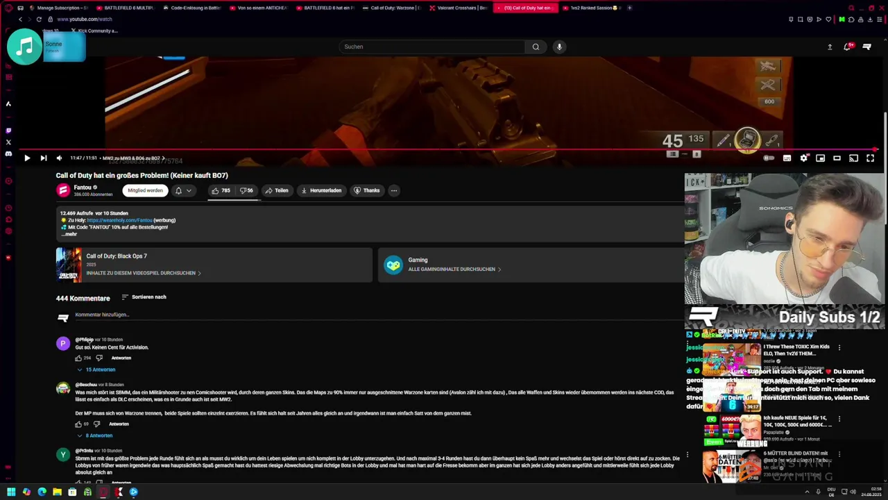Open menu for Ich kaufe NEUE Spiele video

click(839, 419)
